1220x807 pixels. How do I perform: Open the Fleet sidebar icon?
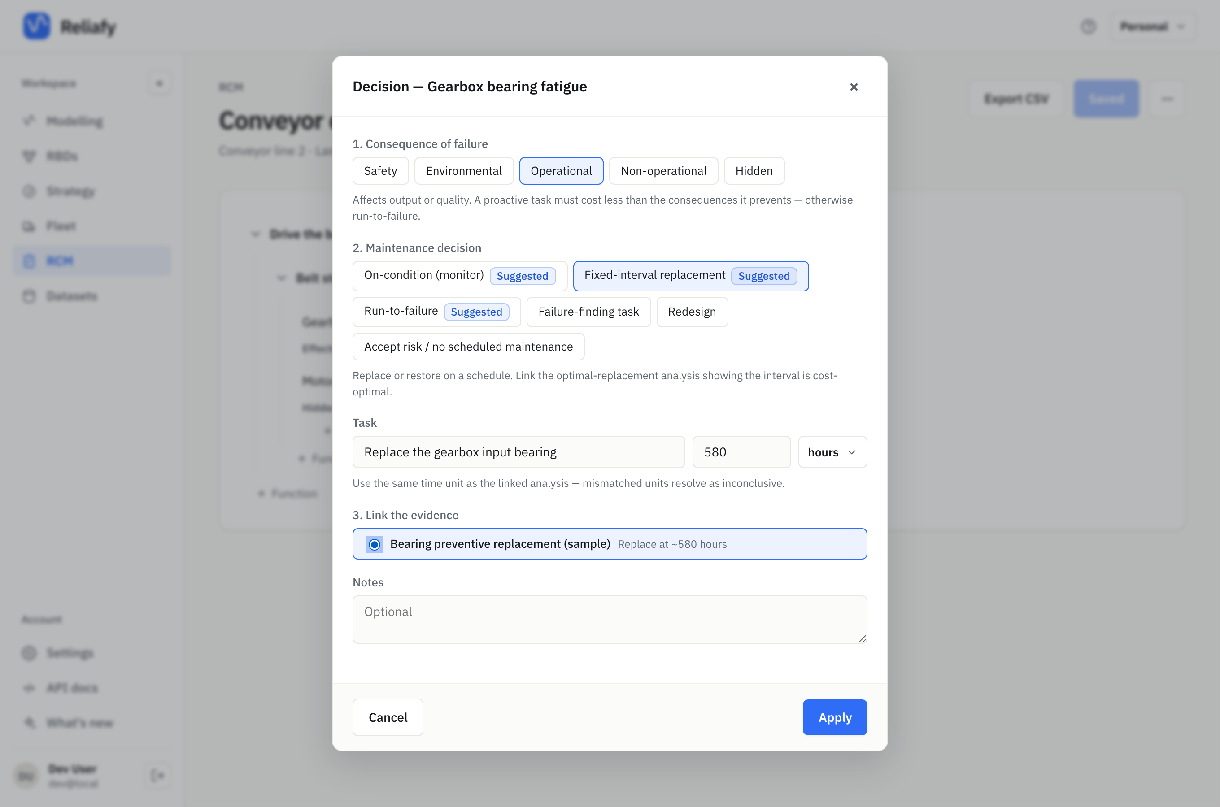[x=29, y=226]
